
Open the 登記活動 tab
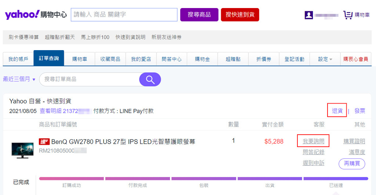tap(294, 59)
